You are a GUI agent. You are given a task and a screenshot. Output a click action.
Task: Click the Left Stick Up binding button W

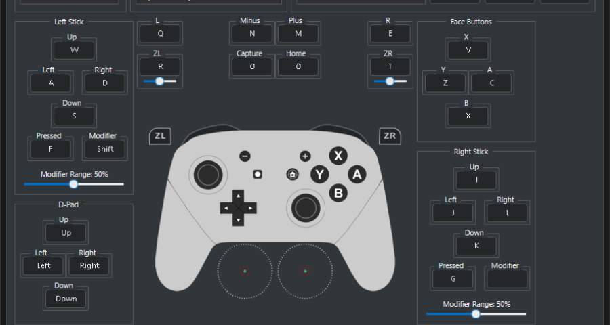click(73, 50)
